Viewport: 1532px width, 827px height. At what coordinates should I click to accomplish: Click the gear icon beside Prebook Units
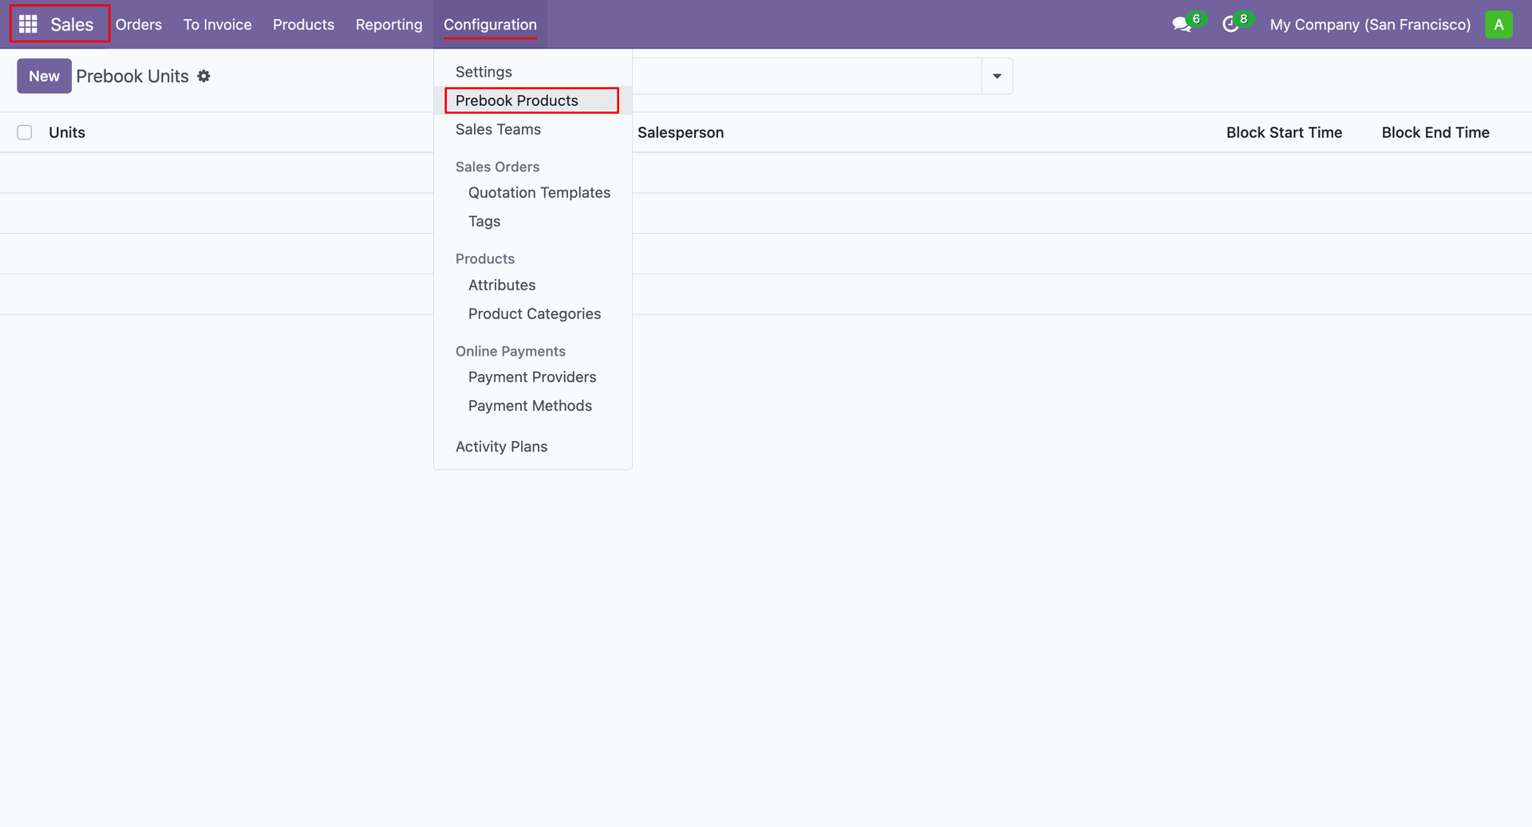(204, 77)
